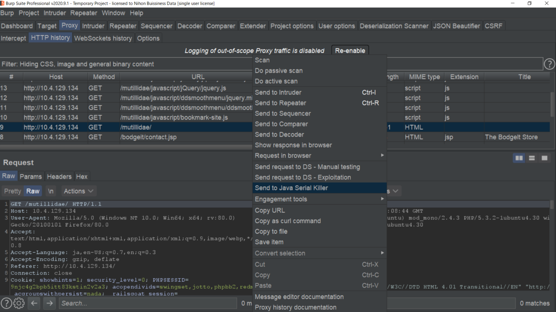Switch to the Comparer tab
This screenshot has height=312, width=556.
tap(221, 26)
